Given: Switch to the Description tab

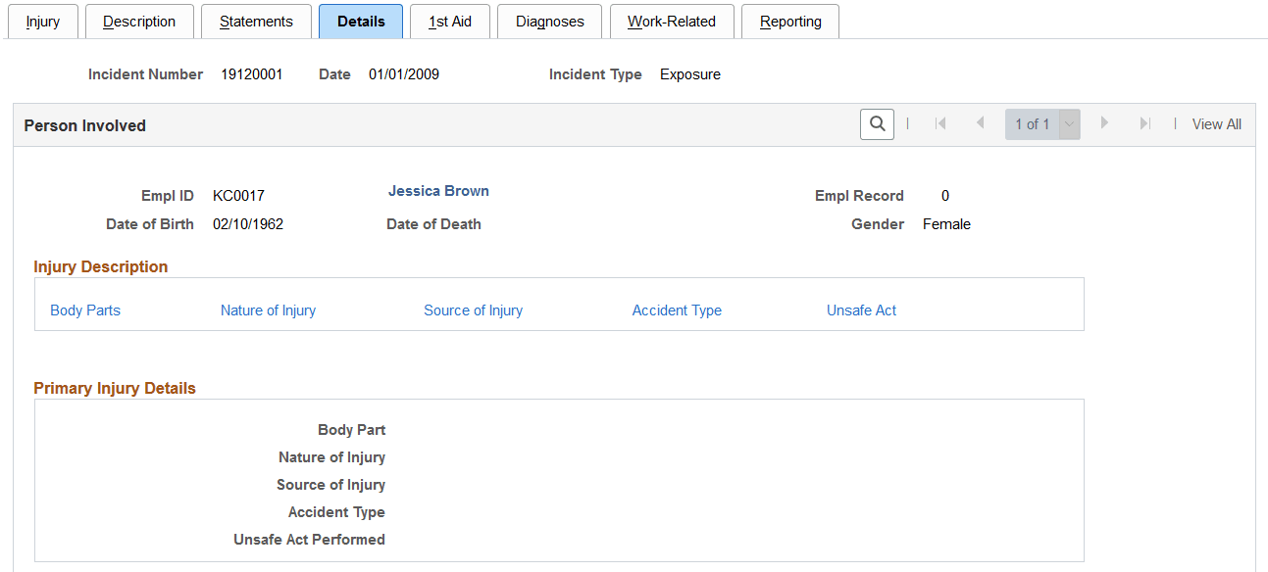Looking at the screenshot, I should 139,21.
